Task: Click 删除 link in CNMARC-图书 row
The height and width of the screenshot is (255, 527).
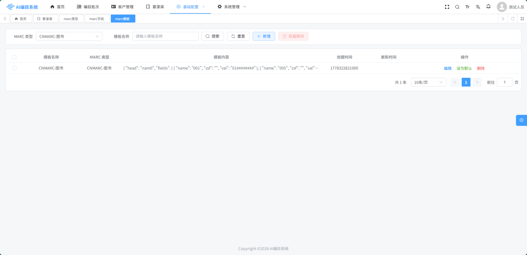Action: 481,68
